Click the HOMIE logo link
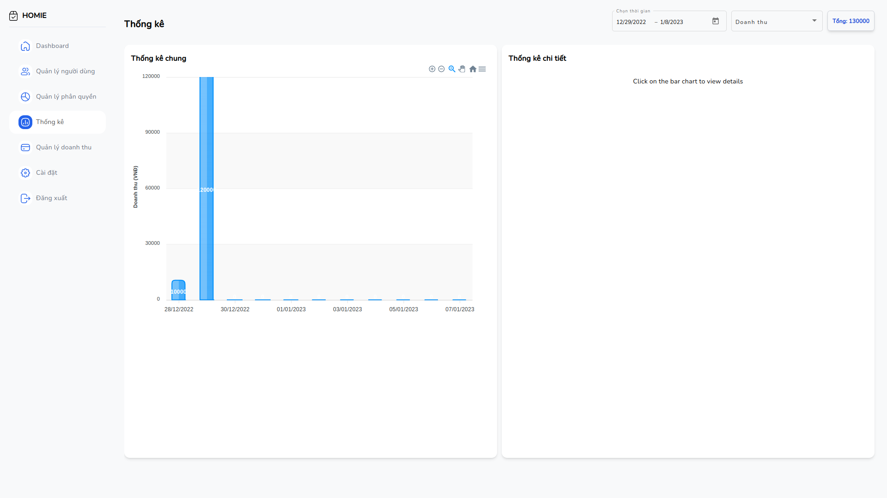Viewport: 887px width, 498px height. coord(28,16)
